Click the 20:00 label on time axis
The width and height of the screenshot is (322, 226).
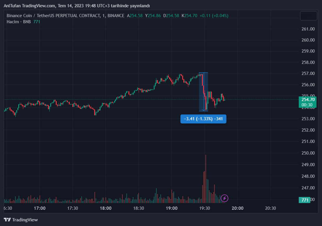(x=238, y=208)
